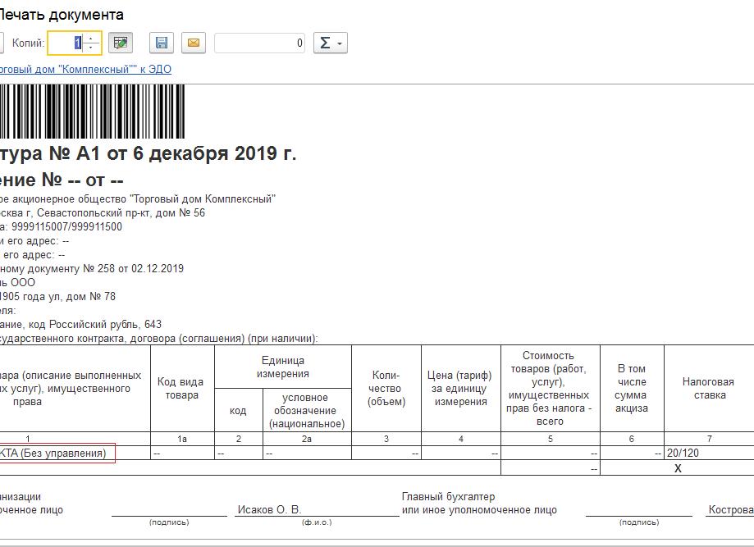
Task: Select the correction line "№ -- от --"
Action: (x=83, y=180)
